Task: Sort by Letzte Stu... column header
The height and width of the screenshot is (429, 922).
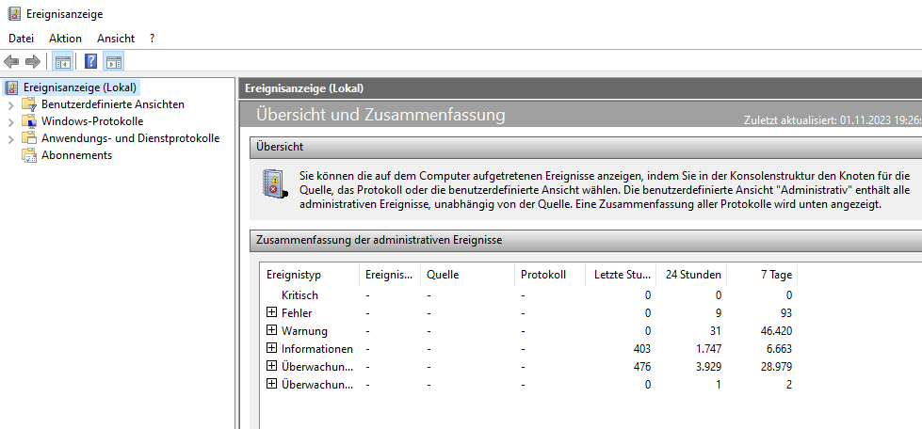Action: [621, 275]
